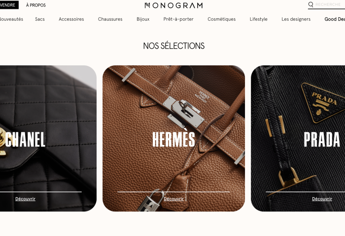Image resolution: width=345 pixels, height=236 pixels.
Task: Open the Monogram logo homepage link
Action: [173, 5]
